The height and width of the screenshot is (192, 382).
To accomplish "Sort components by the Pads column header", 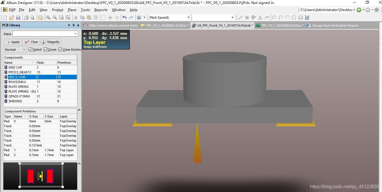I will [x=46, y=63].
